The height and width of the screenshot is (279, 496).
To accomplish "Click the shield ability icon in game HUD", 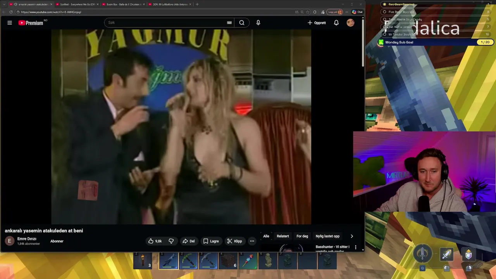I will (x=468, y=255).
